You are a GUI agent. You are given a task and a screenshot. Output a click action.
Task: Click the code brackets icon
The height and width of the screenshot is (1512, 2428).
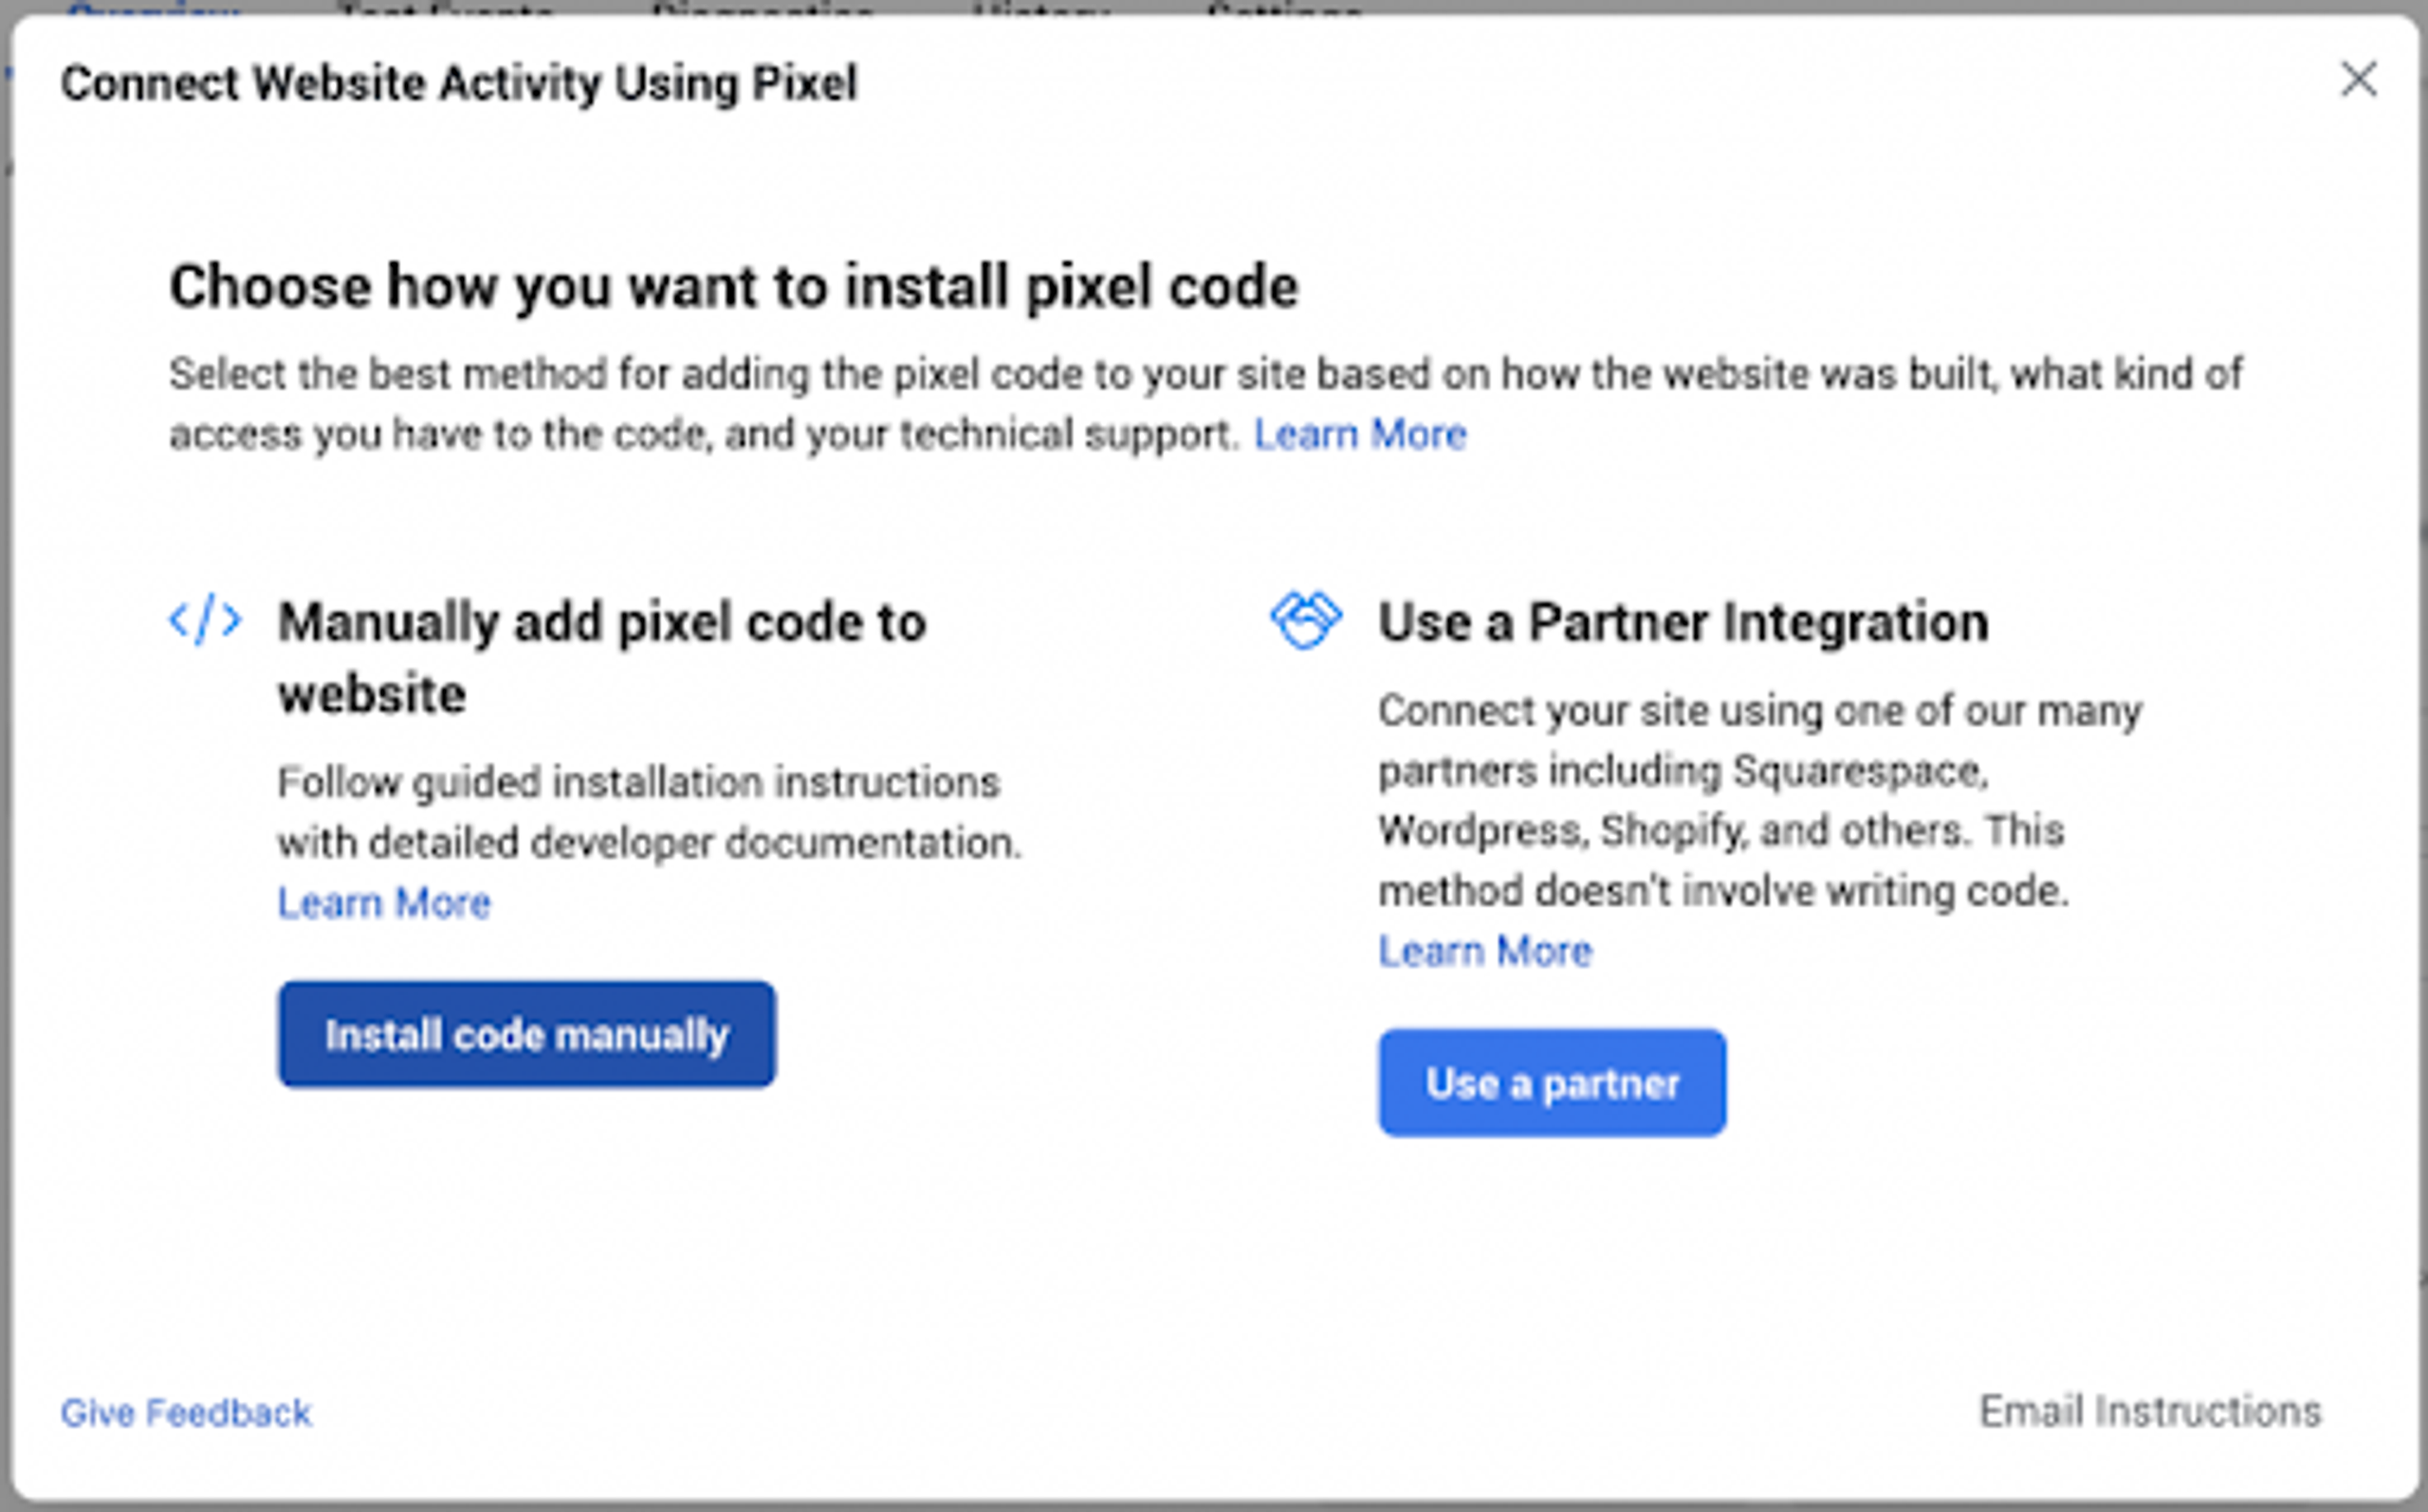(x=205, y=620)
